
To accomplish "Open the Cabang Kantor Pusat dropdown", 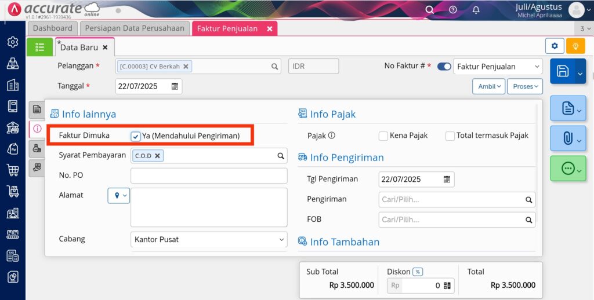I will (x=209, y=239).
